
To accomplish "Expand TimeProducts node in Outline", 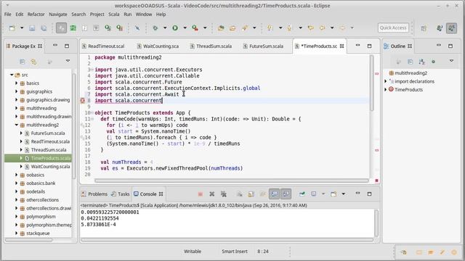I will (386, 89).
